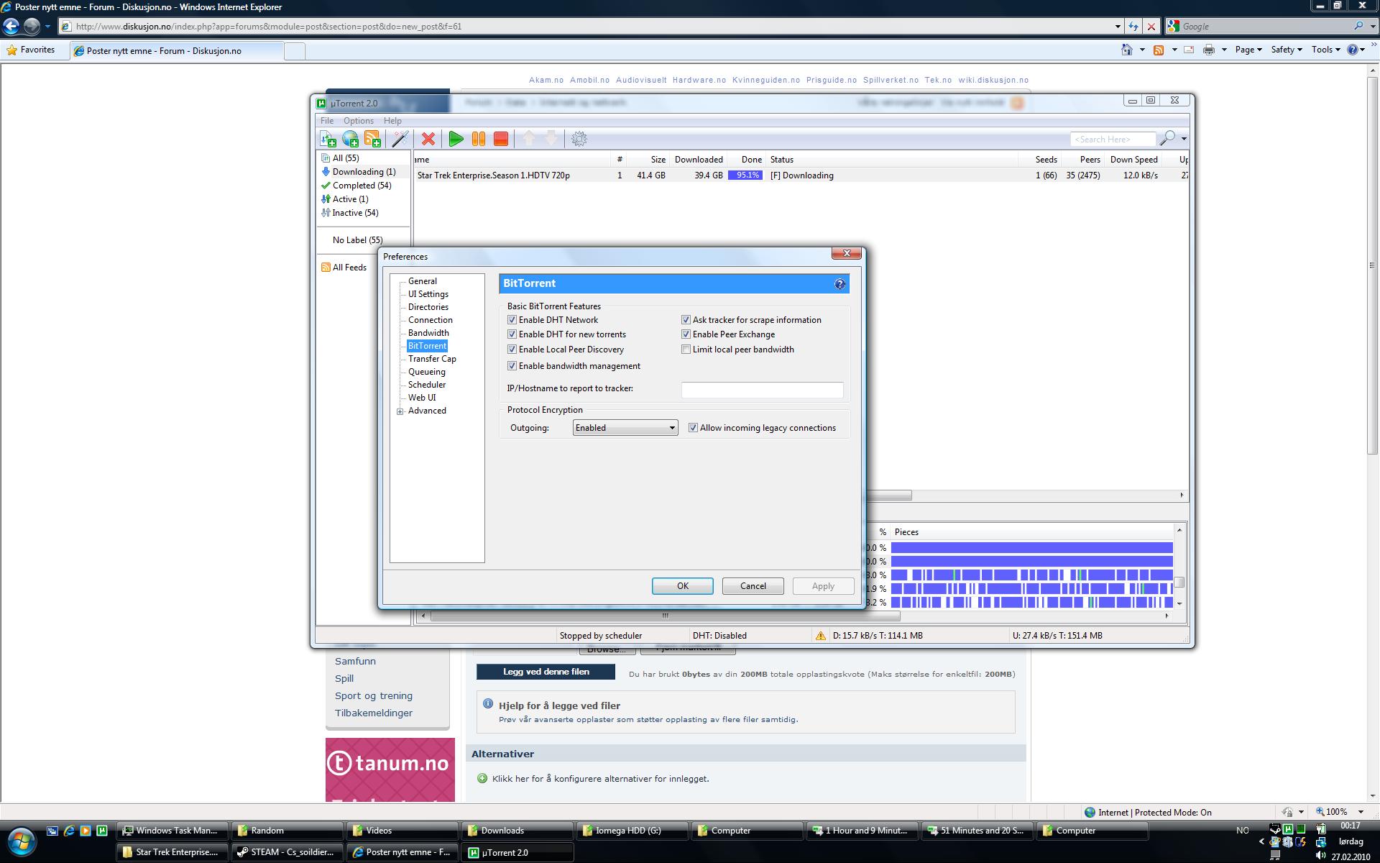Open Preferences via the gear toolbar icon

[579, 139]
